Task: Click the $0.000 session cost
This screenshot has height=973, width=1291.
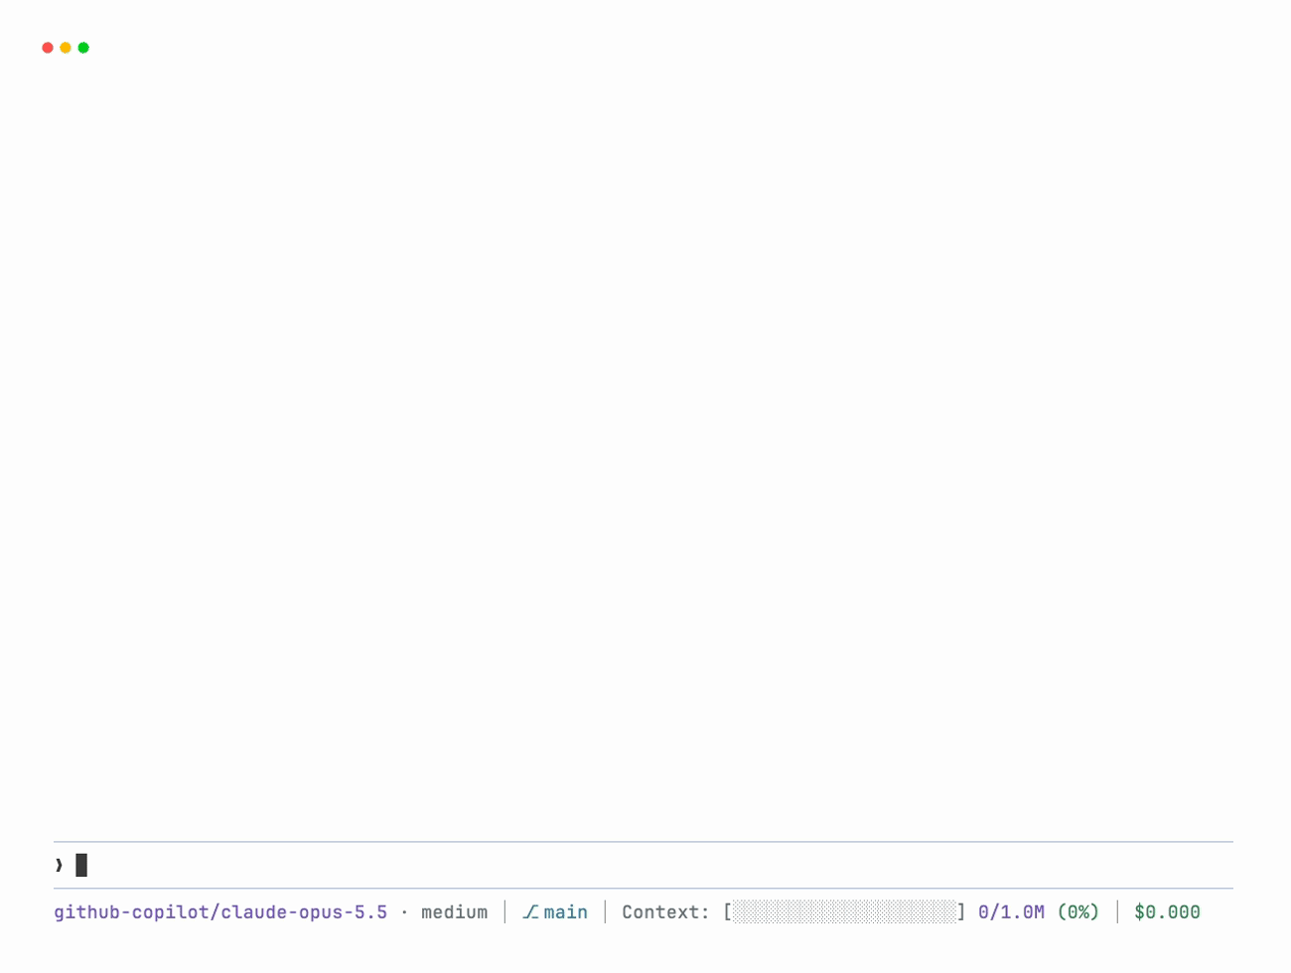Action: pos(1167,911)
